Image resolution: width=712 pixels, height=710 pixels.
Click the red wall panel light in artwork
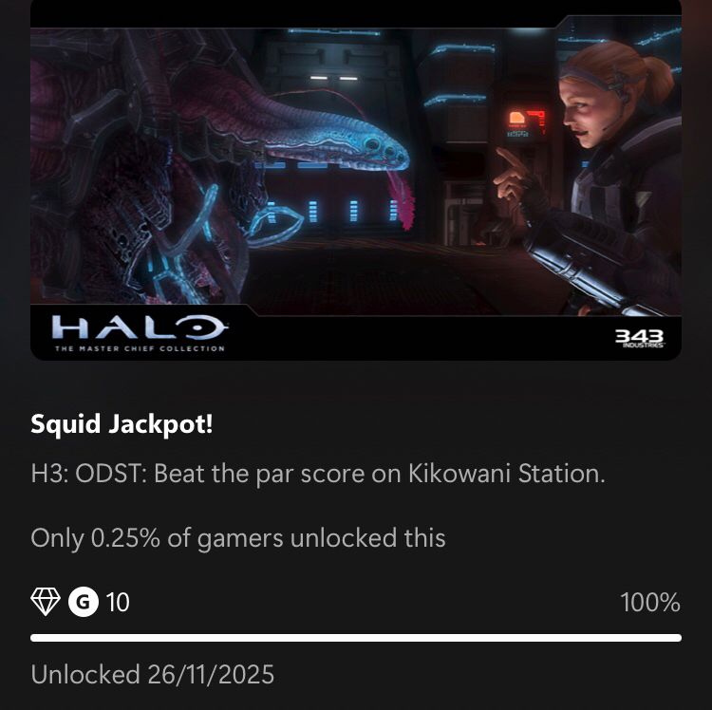coord(527,120)
